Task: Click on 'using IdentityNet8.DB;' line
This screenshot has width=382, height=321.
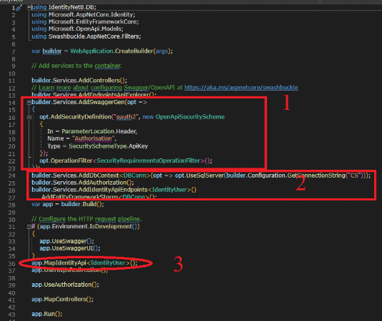Action: point(64,7)
